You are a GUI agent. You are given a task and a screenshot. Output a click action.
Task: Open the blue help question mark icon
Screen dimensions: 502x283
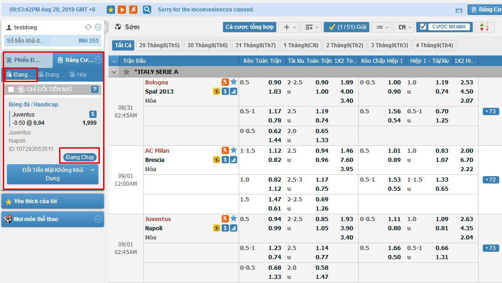pos(95,89)
